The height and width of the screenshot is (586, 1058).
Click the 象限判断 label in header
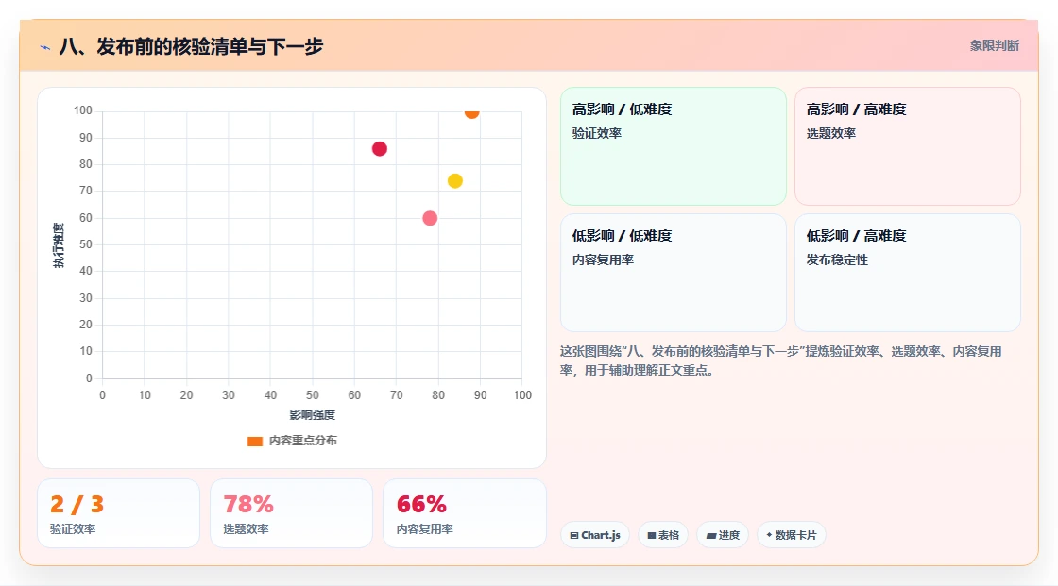[x=994, y=46]
